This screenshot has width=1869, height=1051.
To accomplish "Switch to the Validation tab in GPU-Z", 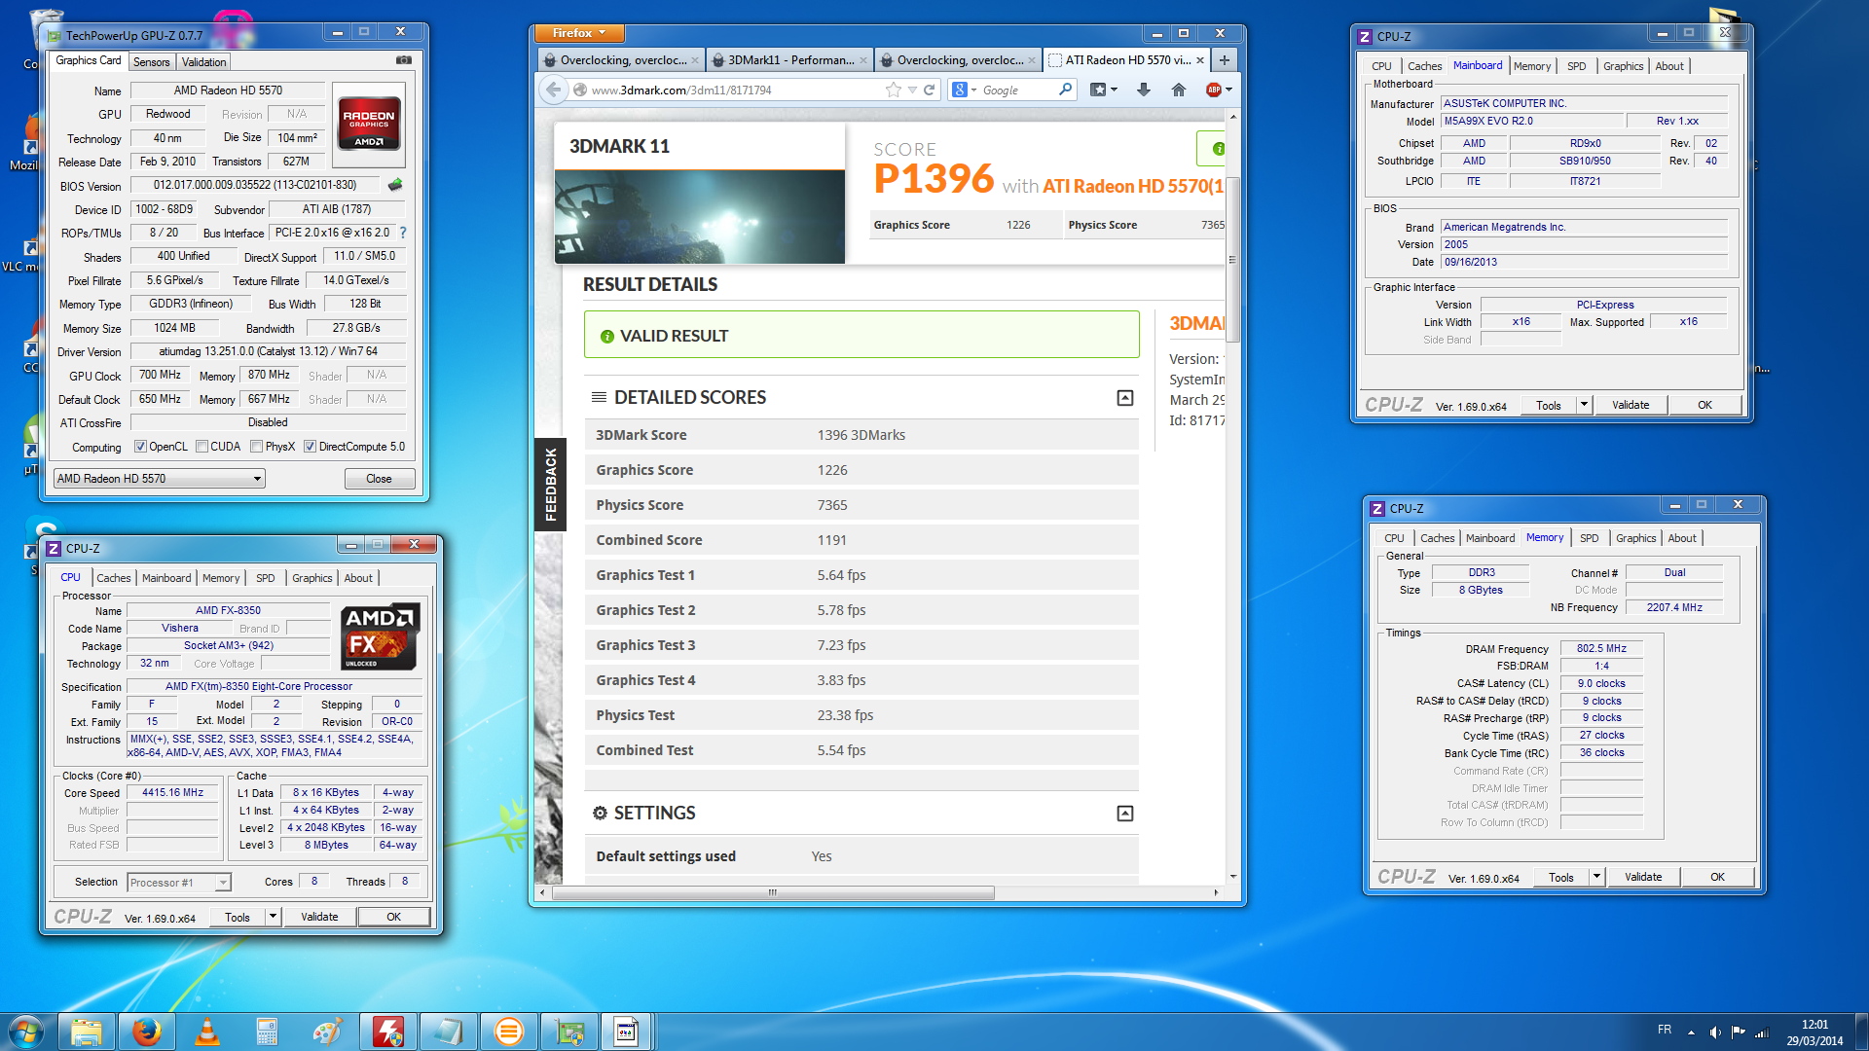I will pos(204,61).
